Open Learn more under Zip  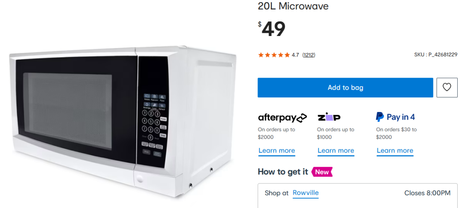(336, 151)
